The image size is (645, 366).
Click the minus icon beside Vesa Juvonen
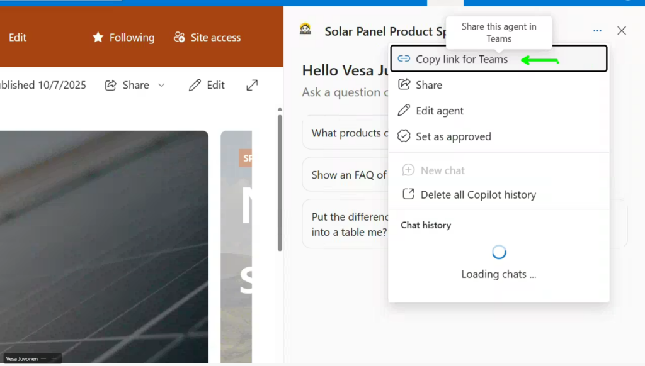pyautogui.click(x=43, y=358)
